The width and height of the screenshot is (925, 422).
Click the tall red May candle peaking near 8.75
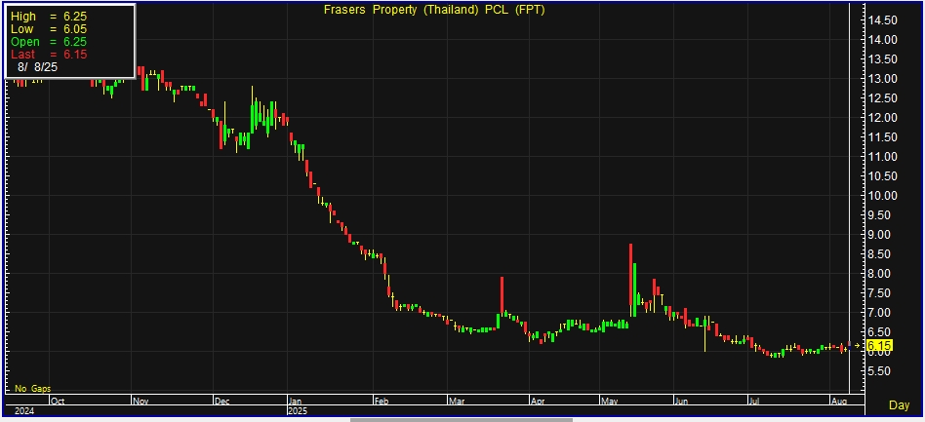(630, 280)
